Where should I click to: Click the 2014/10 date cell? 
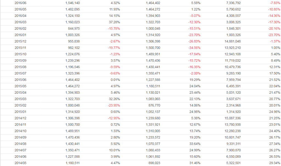point(21,131)
